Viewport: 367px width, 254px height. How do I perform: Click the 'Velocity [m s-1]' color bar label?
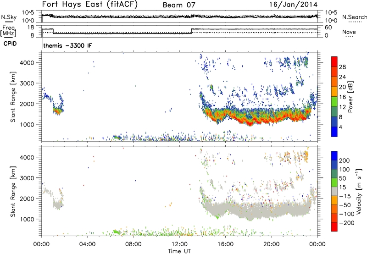click(x=358, y=191)
